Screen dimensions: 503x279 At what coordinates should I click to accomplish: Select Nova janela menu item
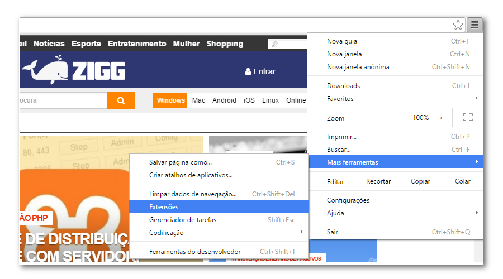(395, 54)
